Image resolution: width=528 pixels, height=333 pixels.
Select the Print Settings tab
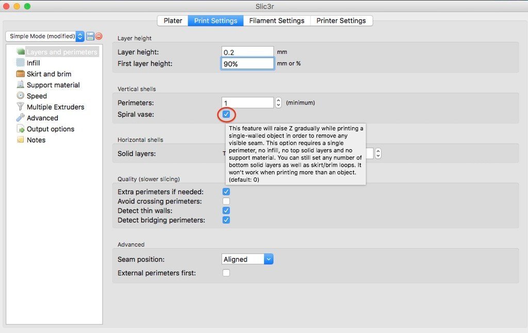coord(216,21)
